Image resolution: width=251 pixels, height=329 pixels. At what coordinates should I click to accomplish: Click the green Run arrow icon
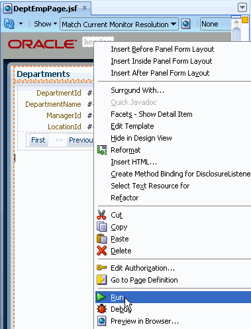(101, 297)
